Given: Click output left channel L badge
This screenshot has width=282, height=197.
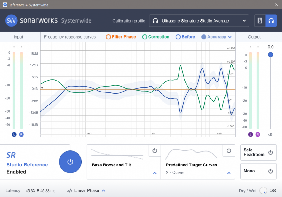Looking at the screenshot, I should [x=251, y=134].
